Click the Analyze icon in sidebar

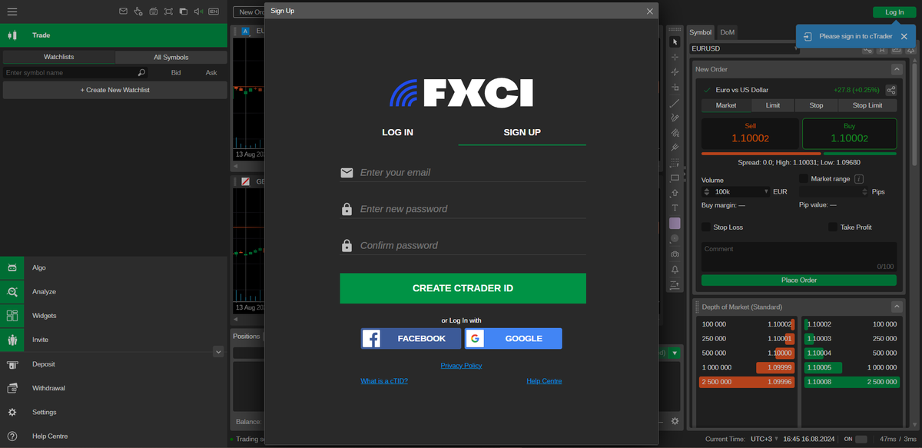[12, 292]
